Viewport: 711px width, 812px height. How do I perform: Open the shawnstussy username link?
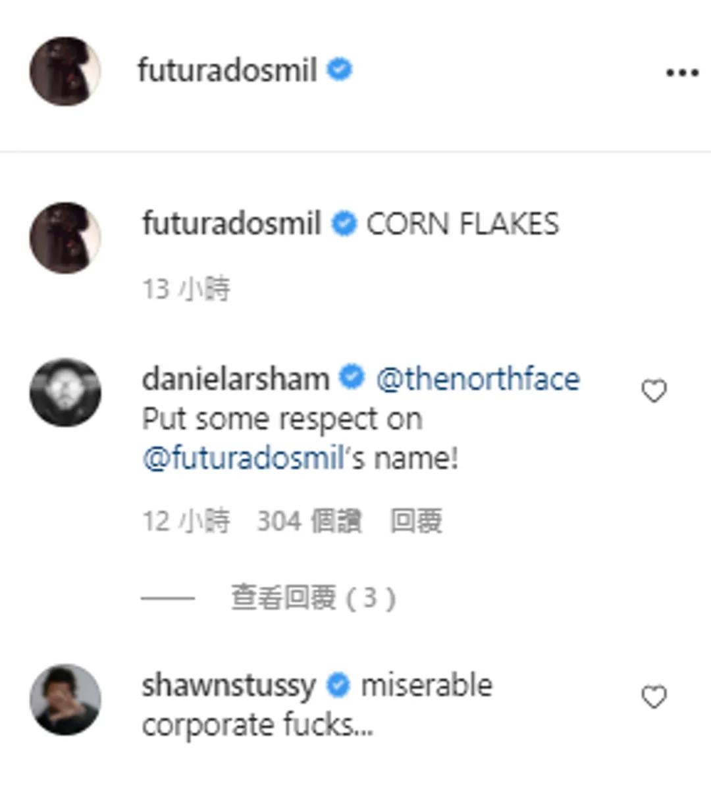tap(228, 686)
